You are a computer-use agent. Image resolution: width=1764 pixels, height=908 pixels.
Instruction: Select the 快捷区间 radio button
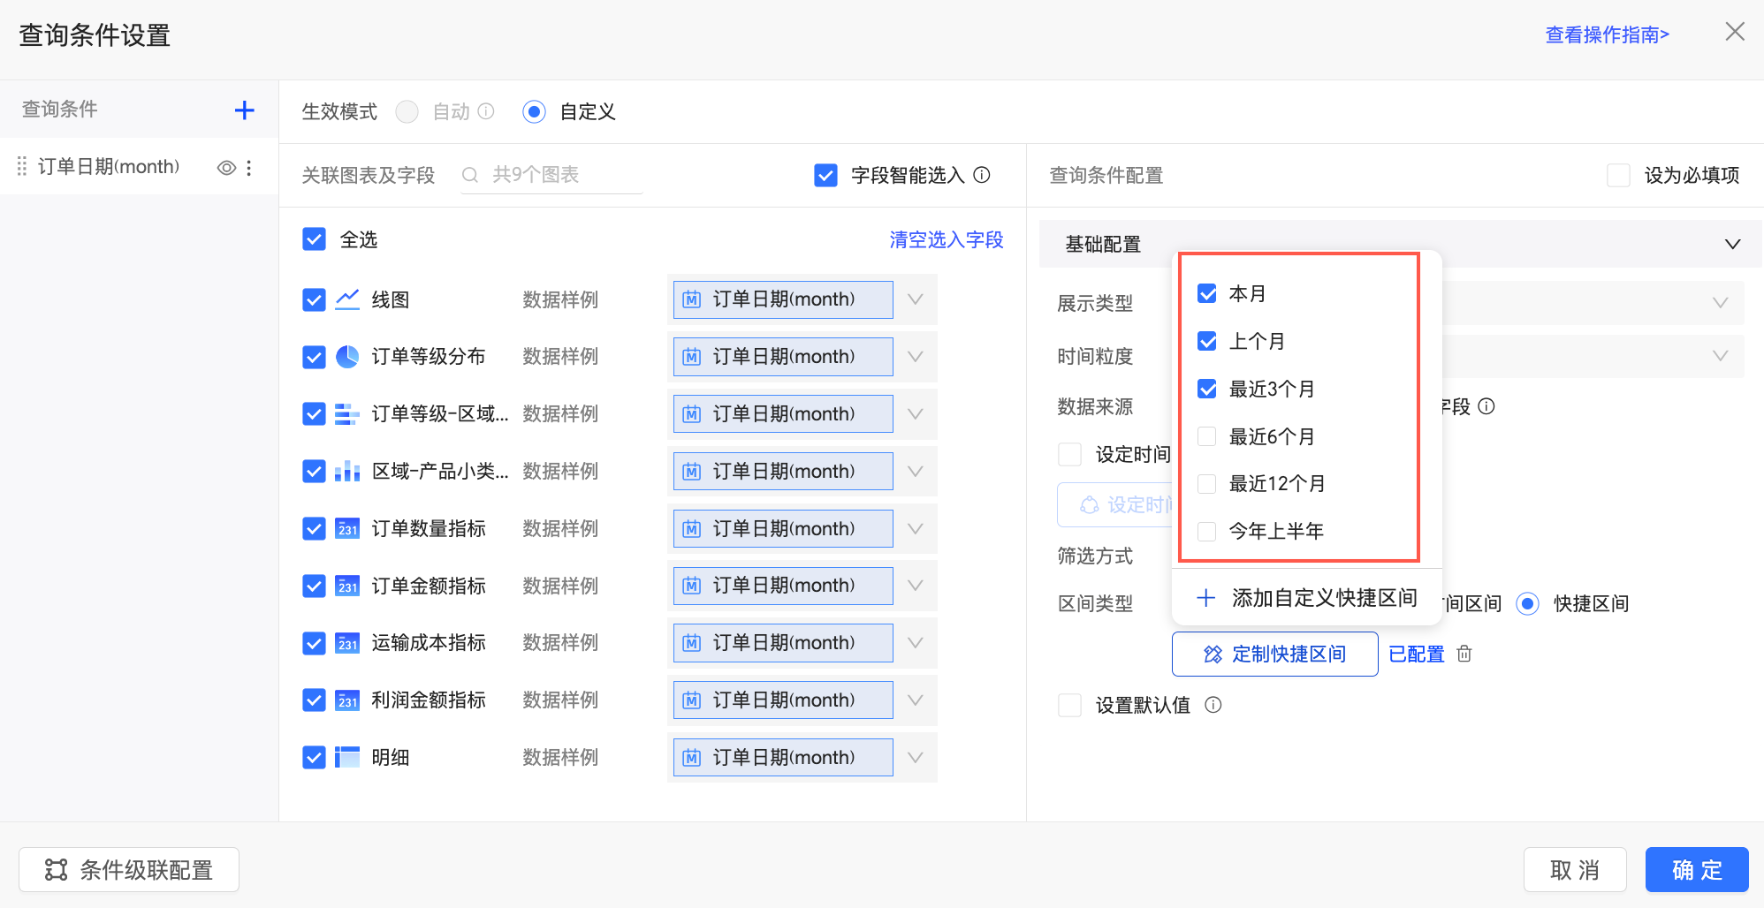pyautogui.click(x=1527, y=603)
